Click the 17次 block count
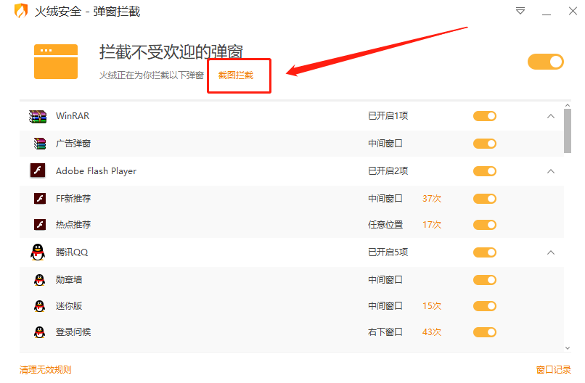Viewport: 585px width, 383px height. 432,224
